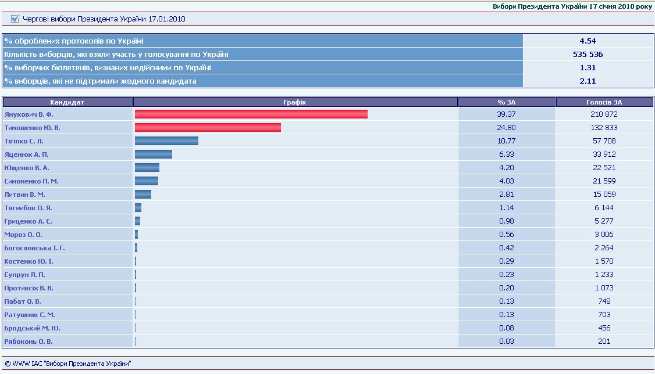Select candidate Тягнибок О. Я.

coord(29,208)
